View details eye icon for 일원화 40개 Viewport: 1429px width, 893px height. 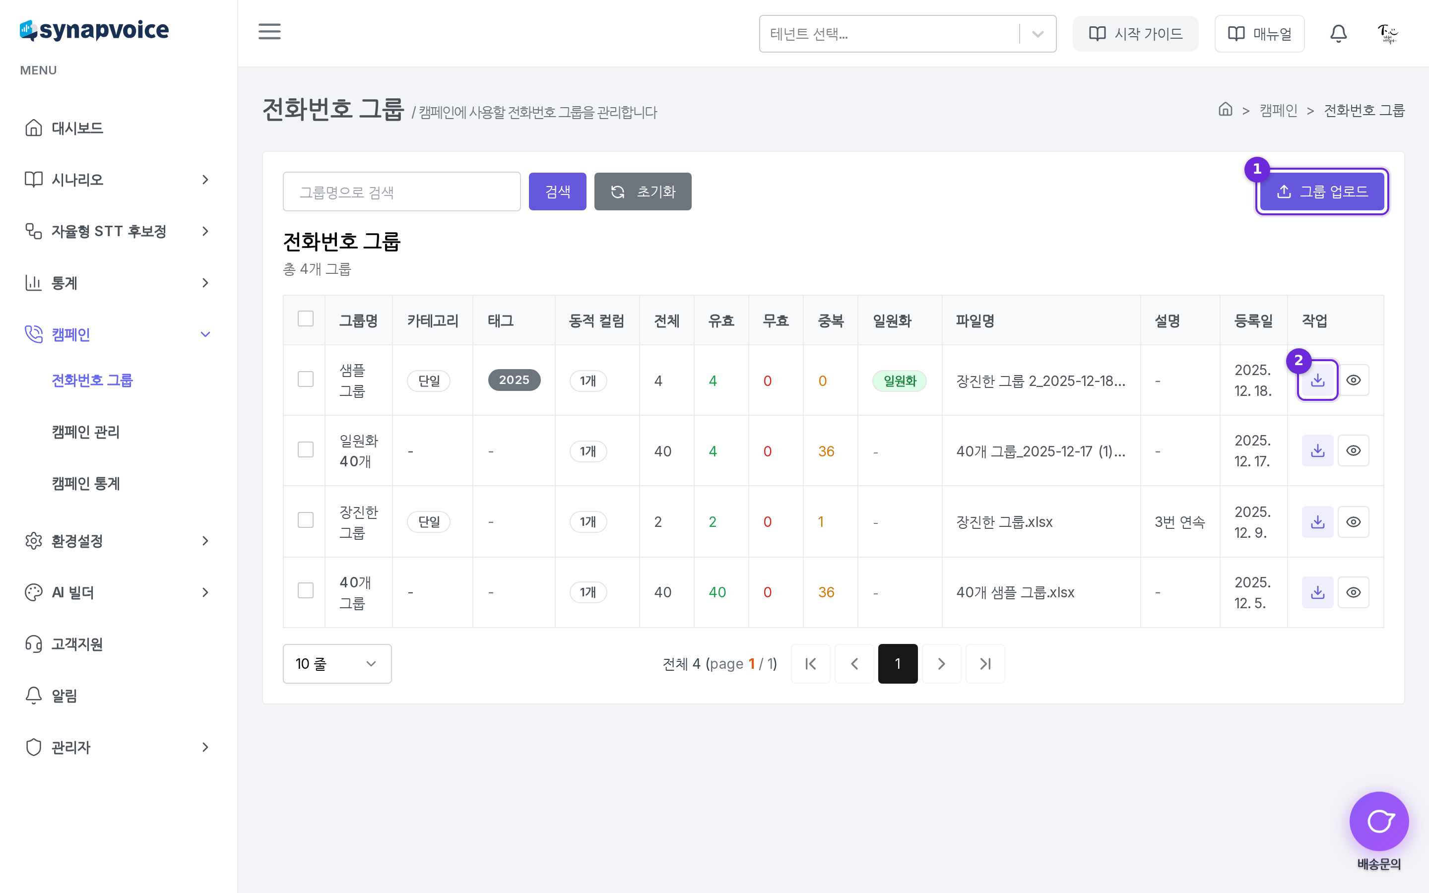[x=1354, y=450]
